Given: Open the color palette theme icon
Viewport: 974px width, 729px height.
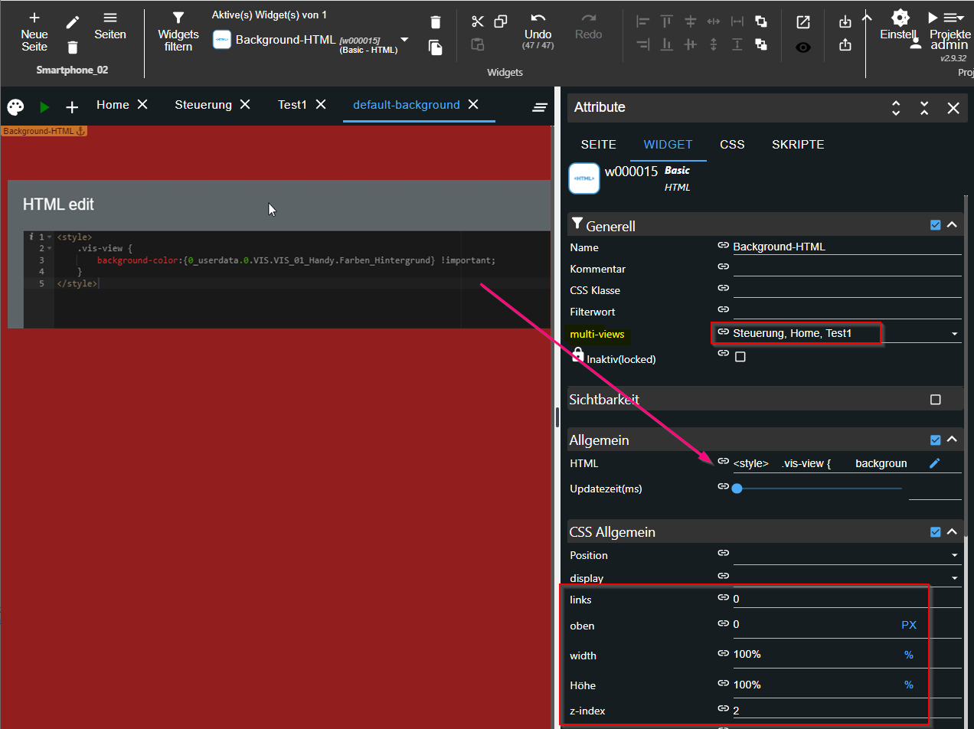Looking at the screenshot, I should pos(15,107).
